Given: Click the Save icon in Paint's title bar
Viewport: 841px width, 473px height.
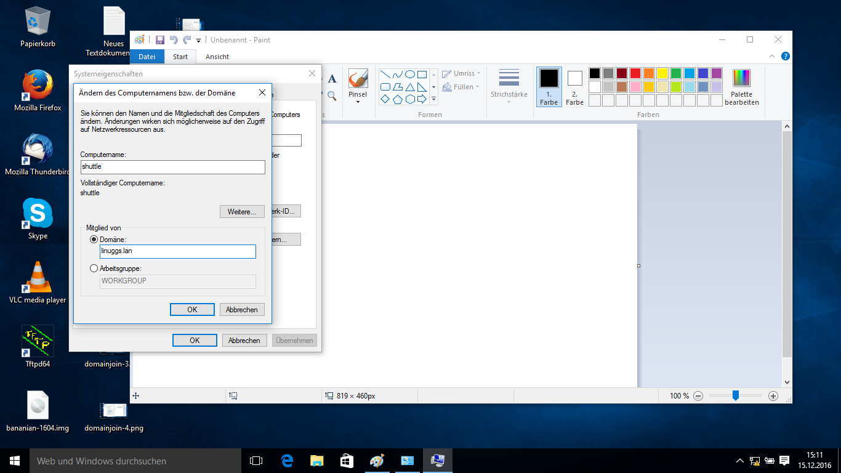Looking at the screenshot, I should [x=159, y=40].
